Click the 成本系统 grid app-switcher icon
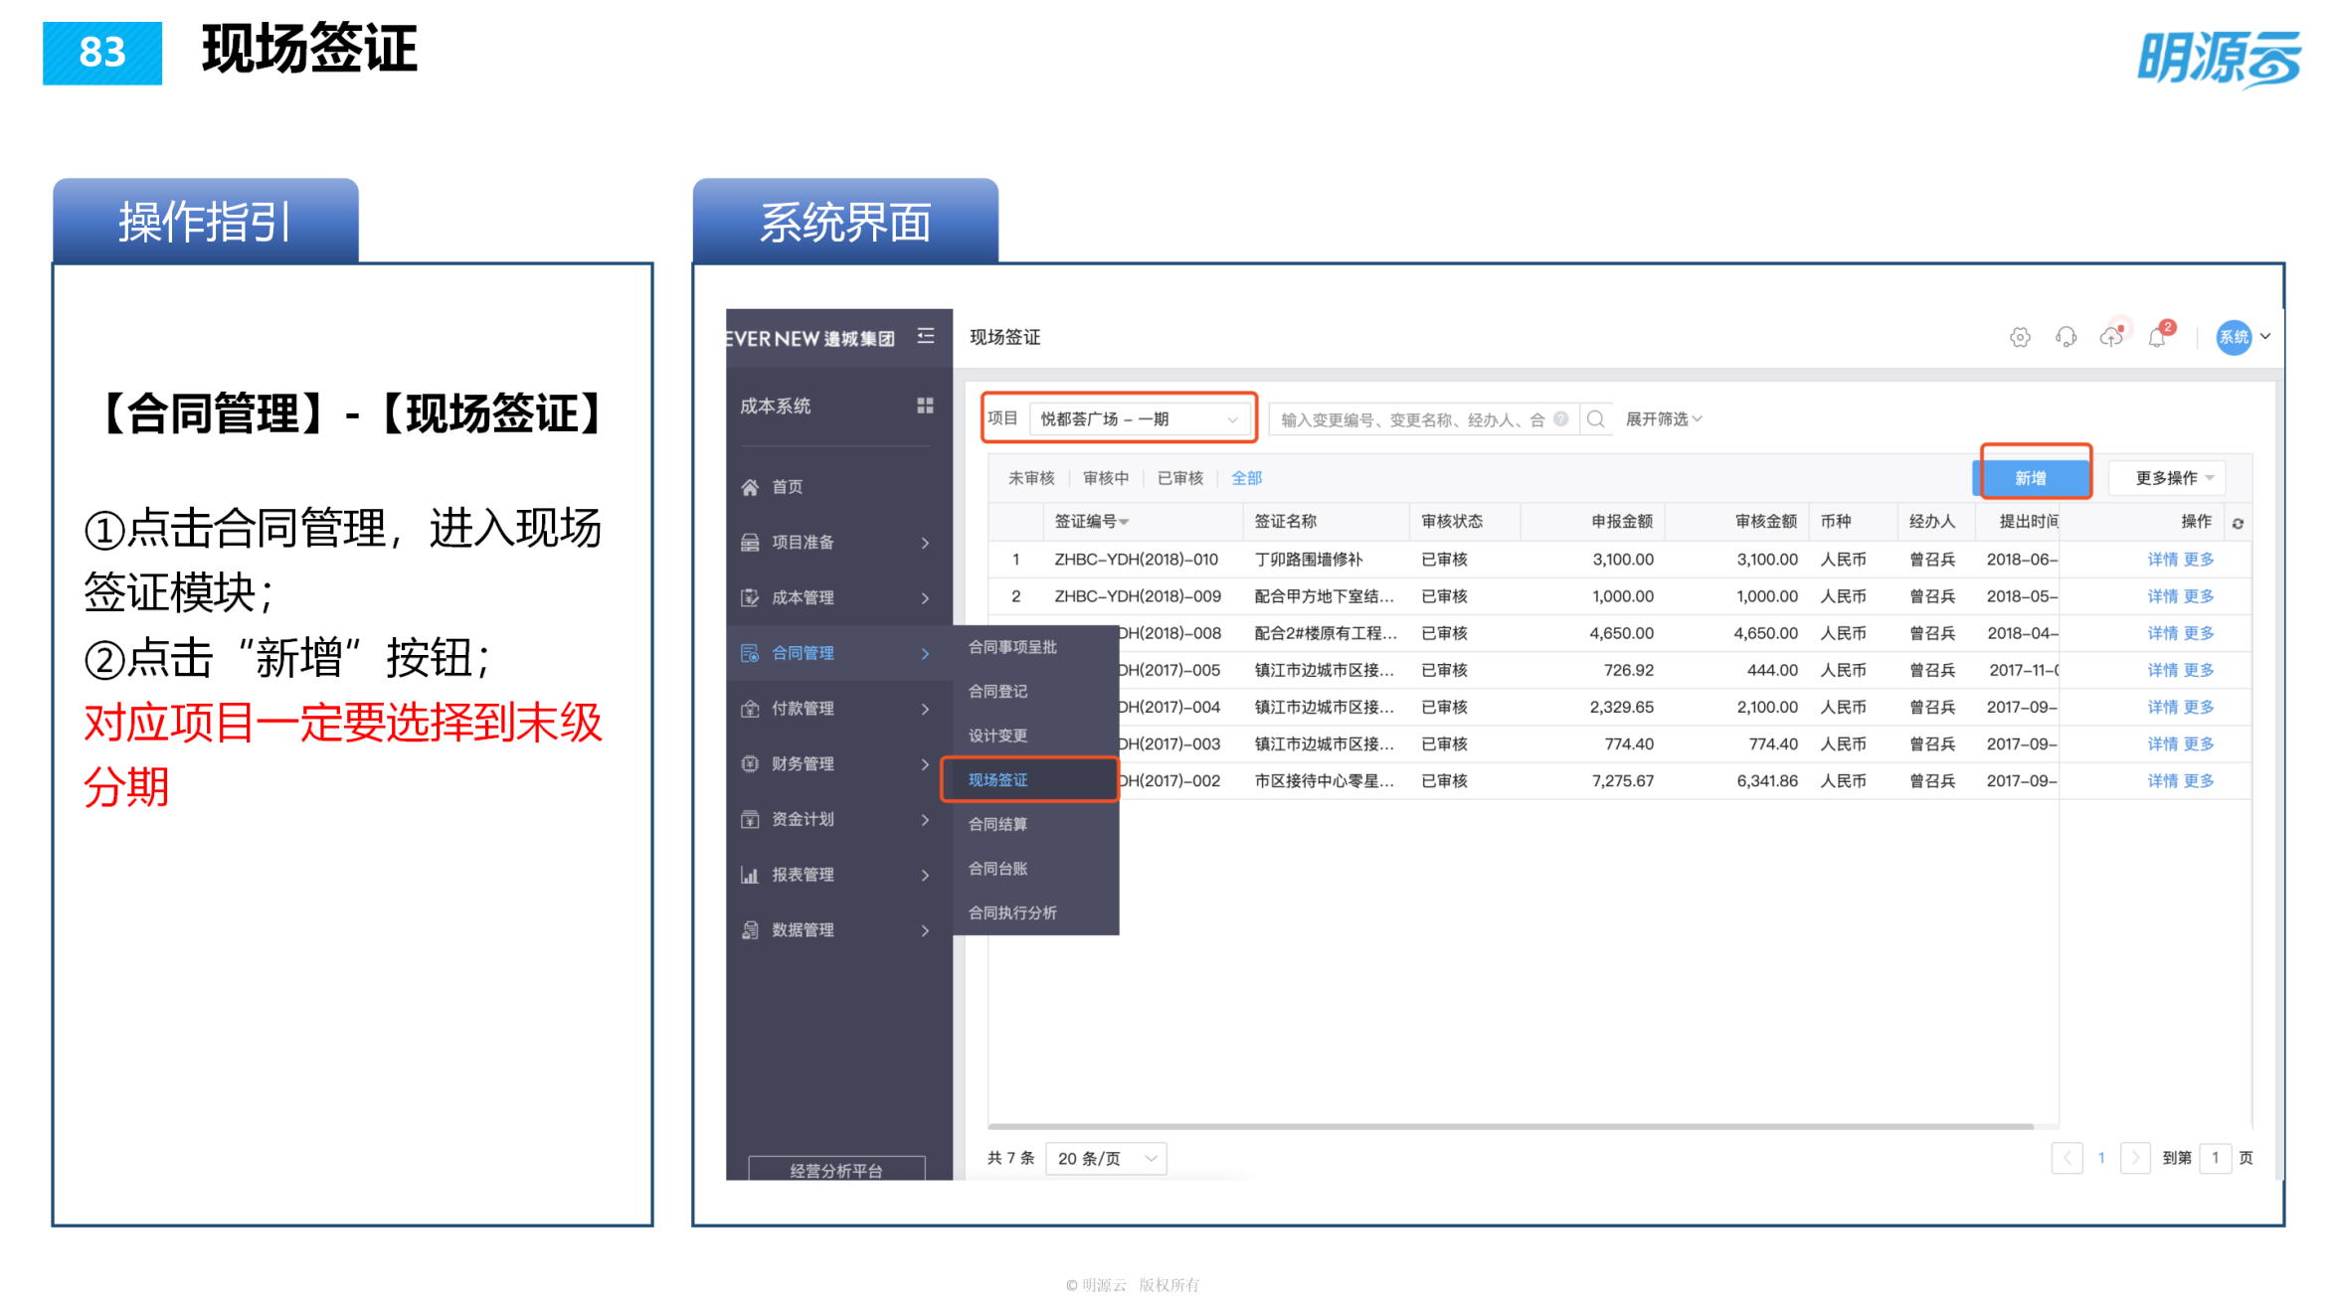Screen dimensions: 2337x1310 (x=925, y=406)
